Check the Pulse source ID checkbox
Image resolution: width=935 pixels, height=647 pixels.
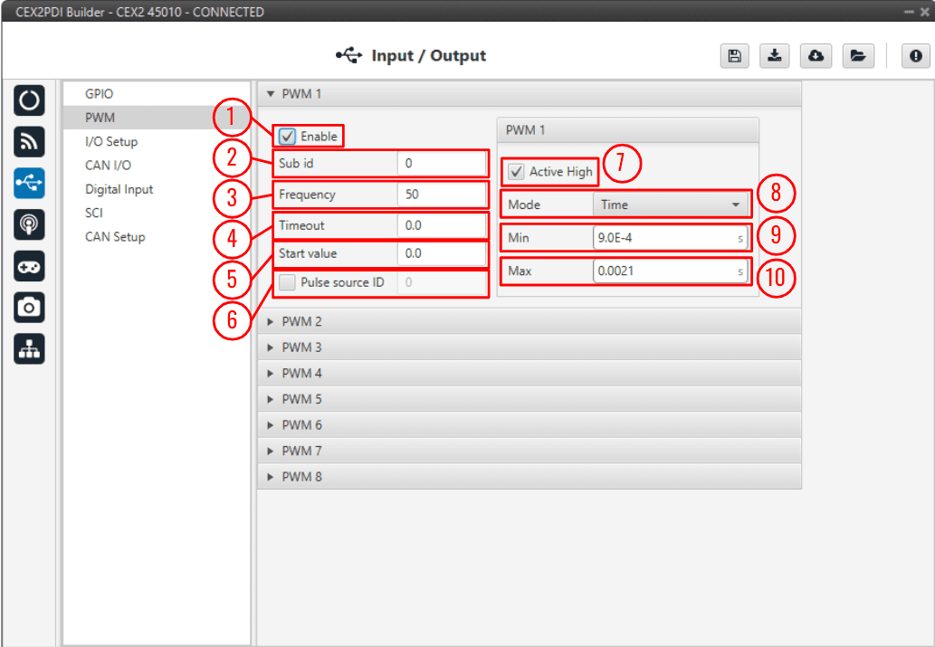pyautogui.click(x=288, y=282)
